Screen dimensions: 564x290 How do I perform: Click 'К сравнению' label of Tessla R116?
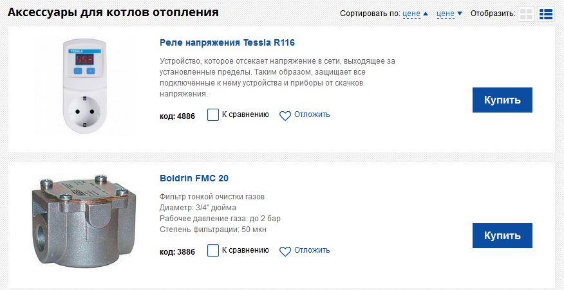(x=245, y=115)
